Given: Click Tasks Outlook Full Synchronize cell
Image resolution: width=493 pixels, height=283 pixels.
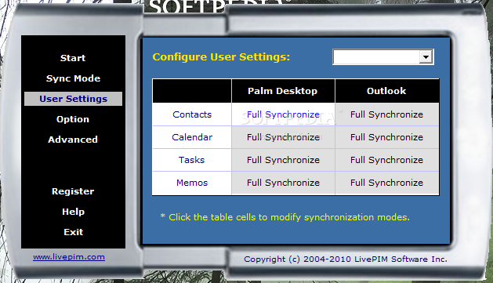Looking at the screenshot, I should [386, 160].
